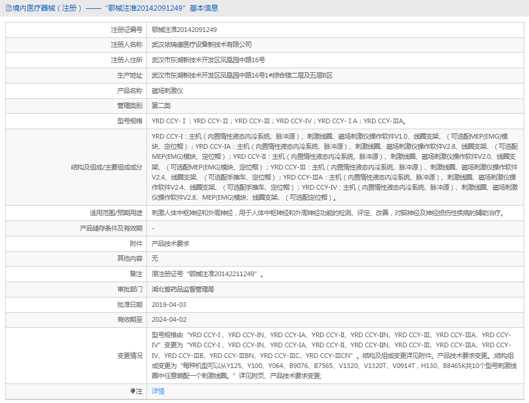Select model list starting YRD CCY-Ⅰ
This screenshot has height=403, width=529.
[279, 121]
